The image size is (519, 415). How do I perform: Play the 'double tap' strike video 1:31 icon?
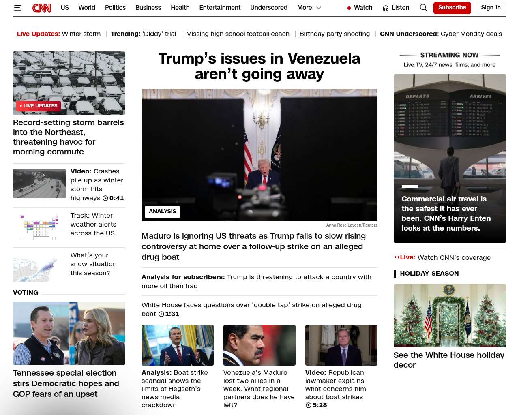[161, 314]
